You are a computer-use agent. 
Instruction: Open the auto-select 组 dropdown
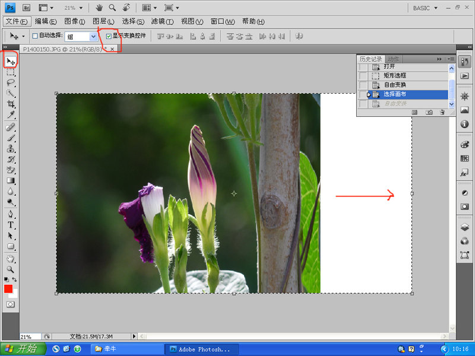coord(93,37)
